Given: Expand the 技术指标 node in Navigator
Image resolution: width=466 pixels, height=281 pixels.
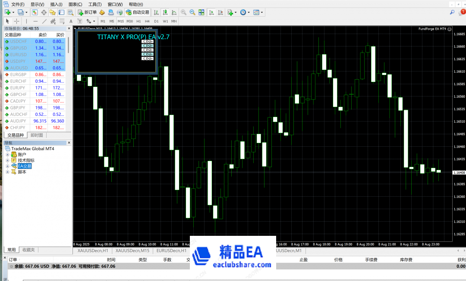Looking at the screenshot, I should click(7, 161).
